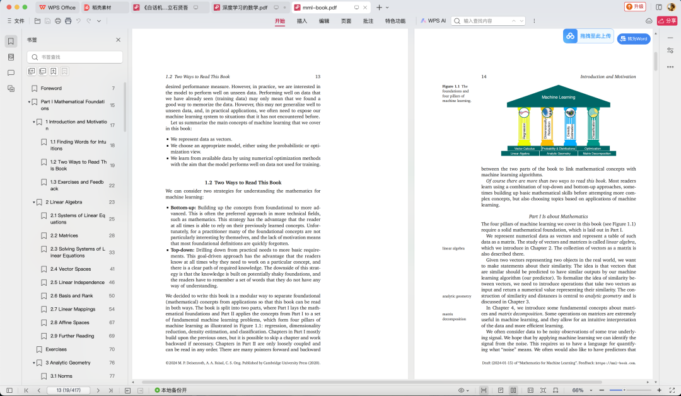Viewport: 681px width, 396px height.
Task: Click the 本地备份开 backup status
Action: click(x=171, y=390)
